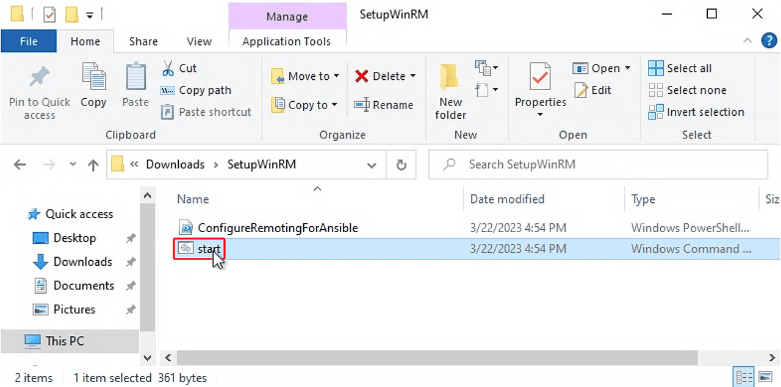Click the Delete red X icon
Viewport: 781px width, 387px height.
(362, 76)
